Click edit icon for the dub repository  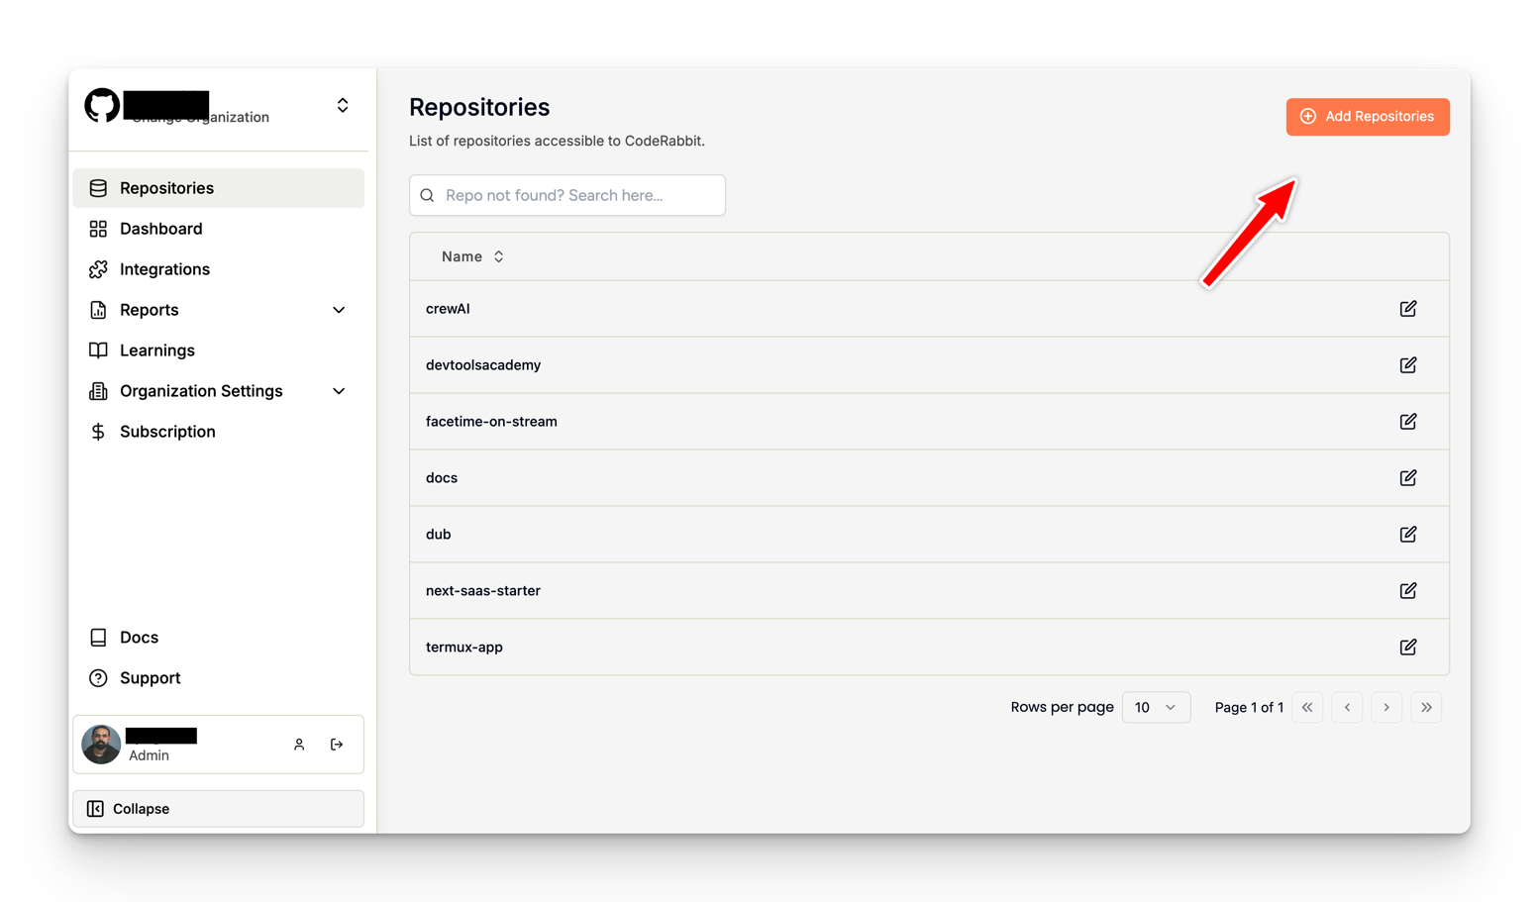tap(1407, 535)
